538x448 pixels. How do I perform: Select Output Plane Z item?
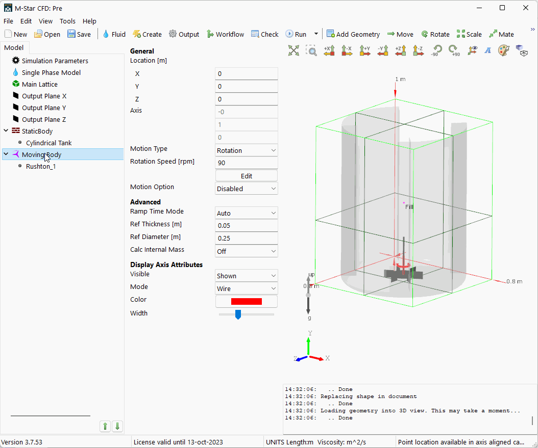(x=44, y=120)
